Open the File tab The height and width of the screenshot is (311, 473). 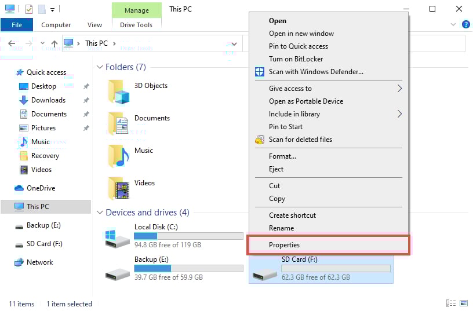[17, 25]
